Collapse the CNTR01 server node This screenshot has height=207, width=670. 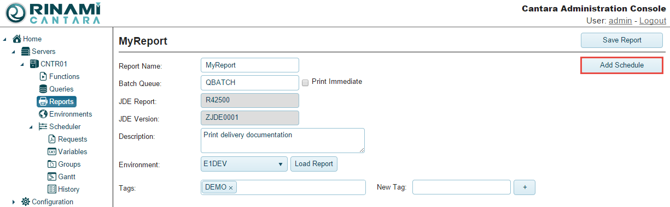[x=22, y=64]
